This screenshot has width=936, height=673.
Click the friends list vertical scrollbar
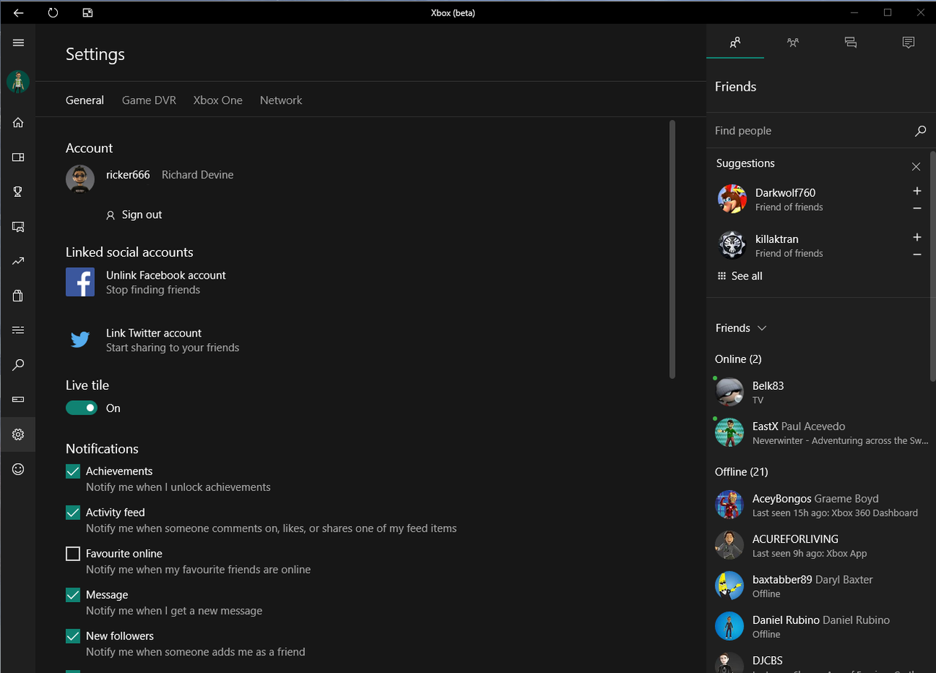pyautogui.click(x=932, y=266)
